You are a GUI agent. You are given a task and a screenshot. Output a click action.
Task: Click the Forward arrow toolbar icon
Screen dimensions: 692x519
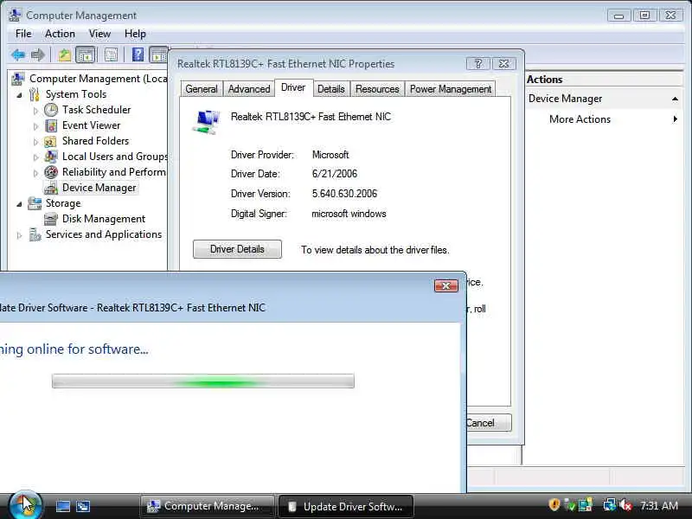(x=38, y=55)
